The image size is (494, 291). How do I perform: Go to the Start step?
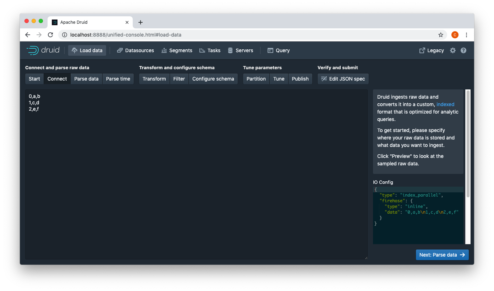[34, 79]
